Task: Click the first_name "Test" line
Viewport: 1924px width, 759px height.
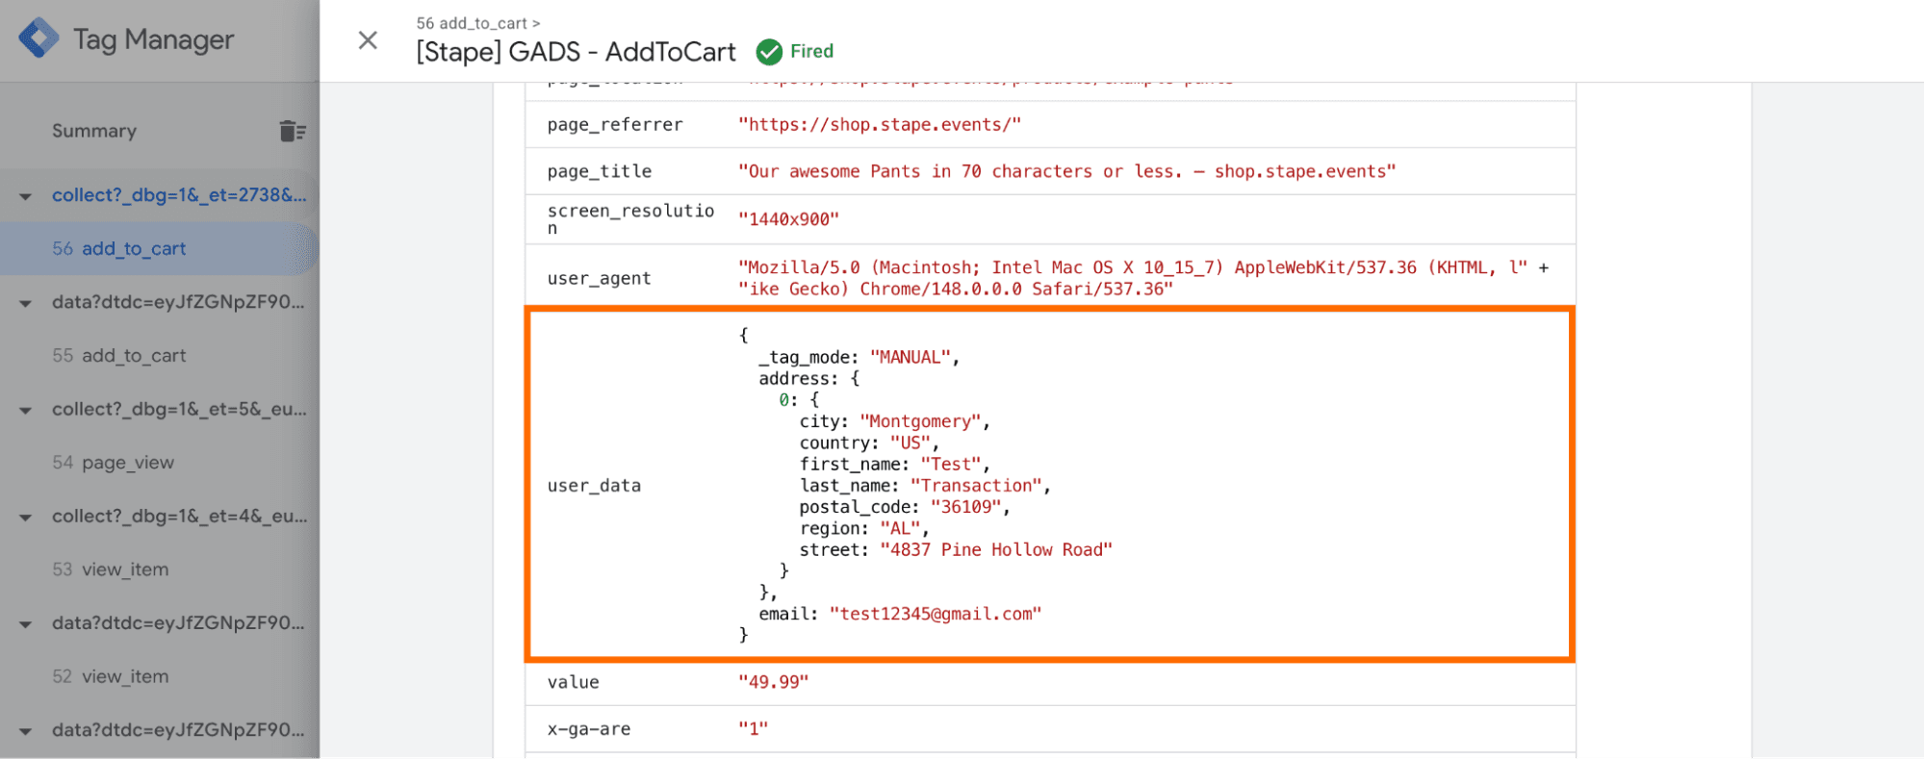Action: 894,464
